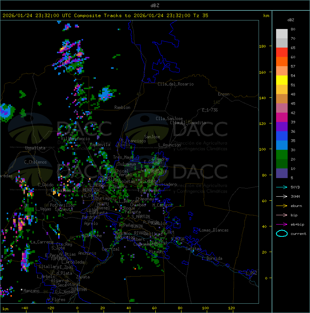
Task: Click the magenta eb+bip arrow symbol
Action: 282,225
